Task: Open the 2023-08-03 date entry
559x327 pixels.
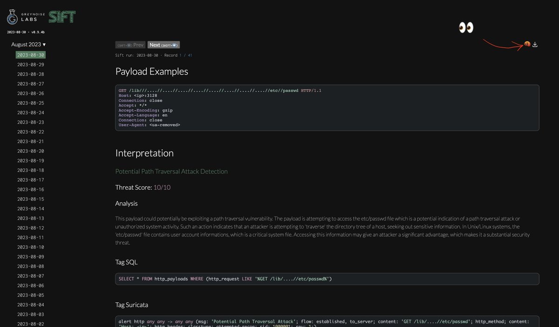Action: (31, 314)
